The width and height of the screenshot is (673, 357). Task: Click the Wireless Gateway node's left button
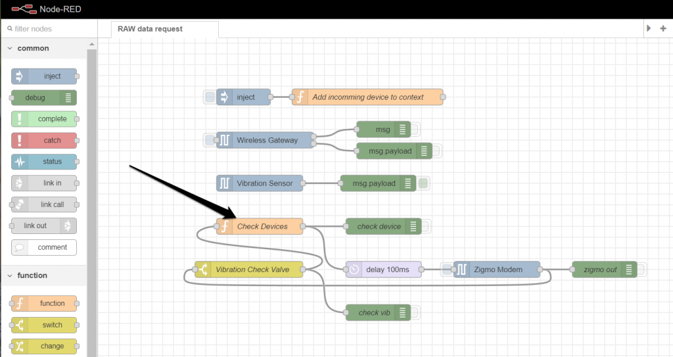(210, 140)
